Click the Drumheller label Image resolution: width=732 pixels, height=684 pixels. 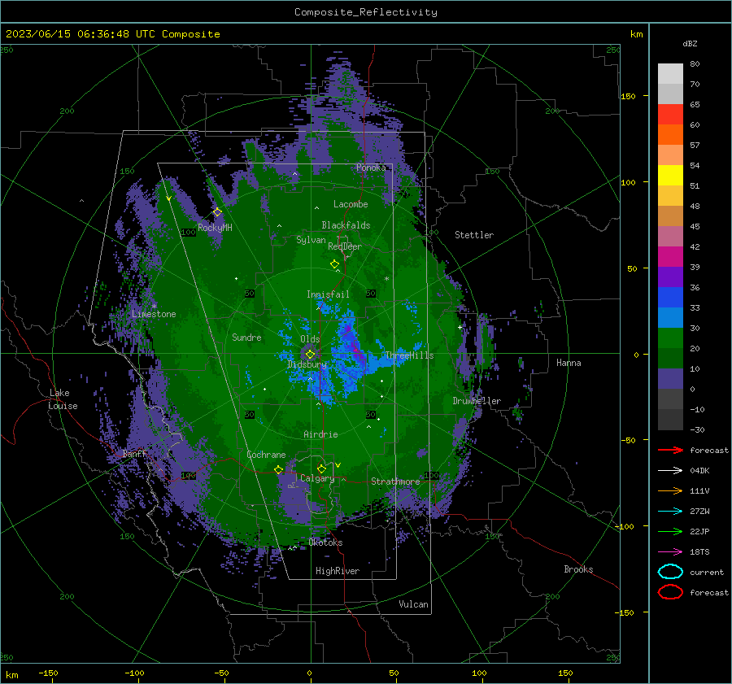[x=477, y=401]
